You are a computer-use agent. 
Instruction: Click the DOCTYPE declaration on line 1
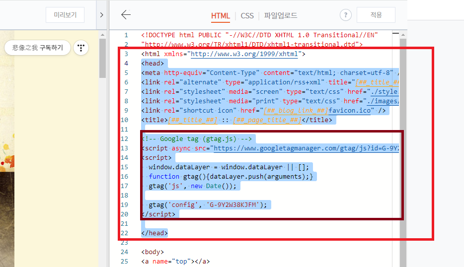click(259, 35)
